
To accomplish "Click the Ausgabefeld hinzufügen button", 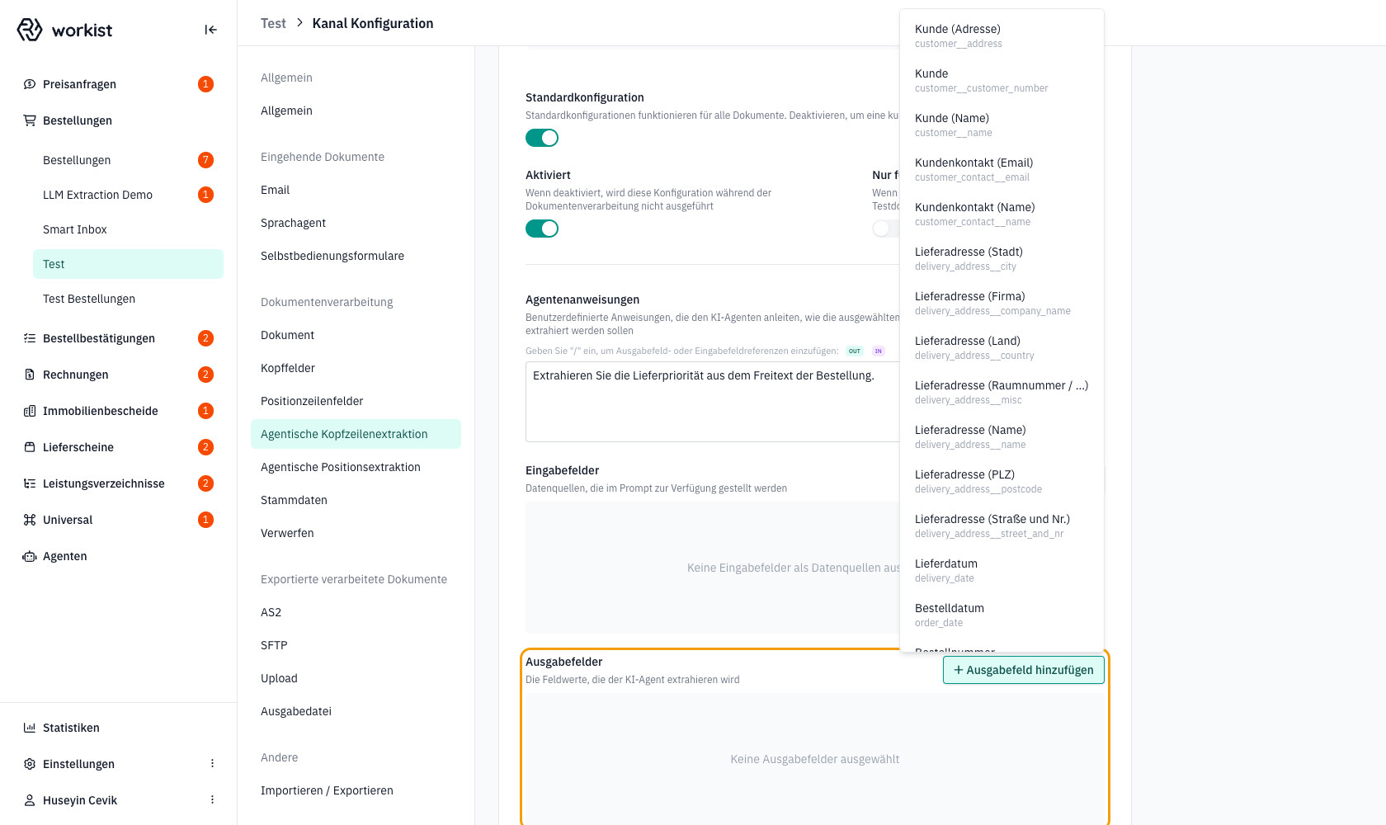I will [1023, 670].
